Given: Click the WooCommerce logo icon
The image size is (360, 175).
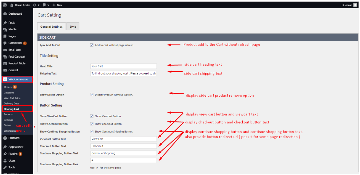Looking at the screenshot, I should 5,79.
